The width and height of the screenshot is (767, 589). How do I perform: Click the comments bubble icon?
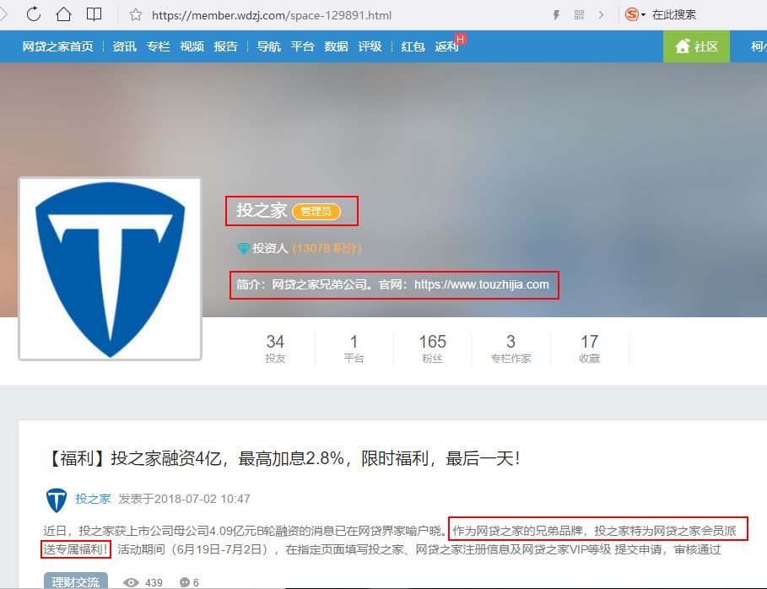tap(185, 582)
